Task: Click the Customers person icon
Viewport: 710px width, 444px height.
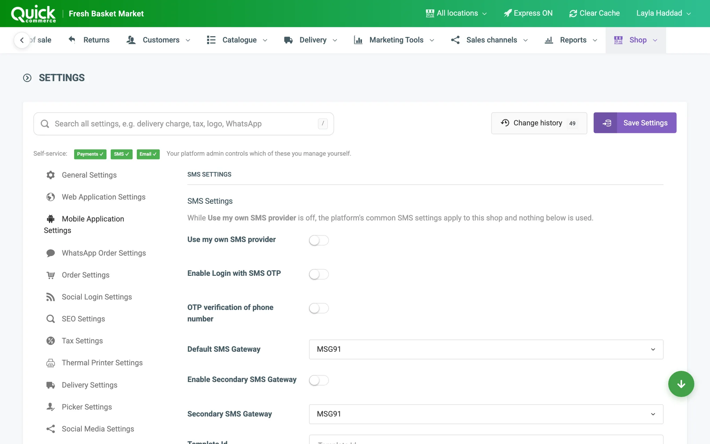Action: 131,40
